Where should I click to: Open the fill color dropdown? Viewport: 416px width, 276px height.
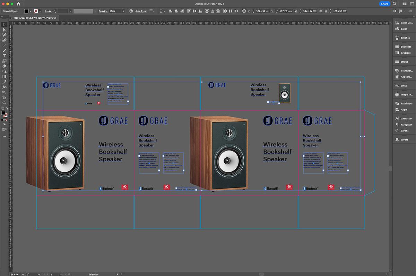click(31, 11)
